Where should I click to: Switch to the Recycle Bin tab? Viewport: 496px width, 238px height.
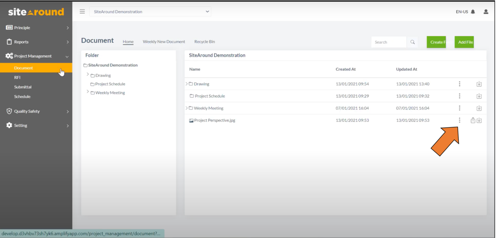[204, 42]
